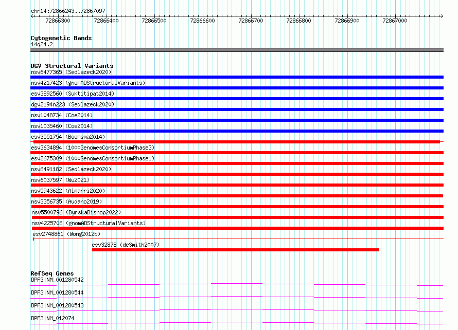Click the left arrow of the coordinate ruler
This screenshot has height=330, width=458.
(x=32, y=16)
